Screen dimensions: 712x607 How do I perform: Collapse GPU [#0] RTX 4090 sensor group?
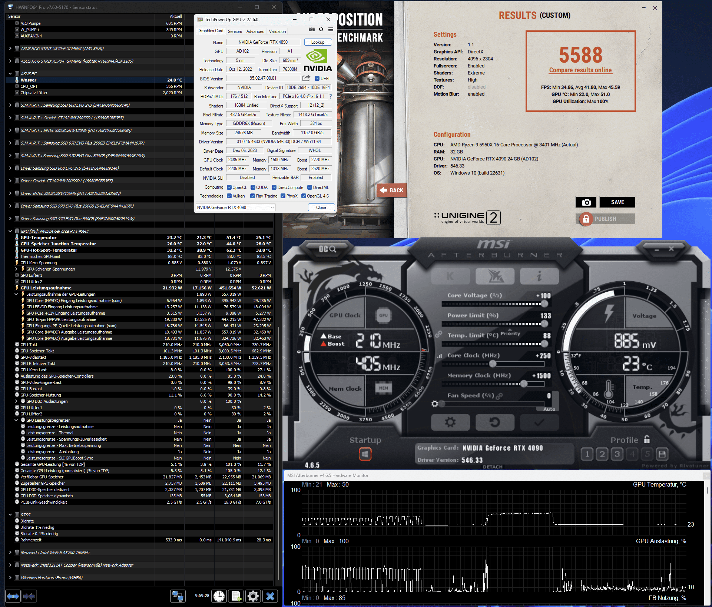10,231
